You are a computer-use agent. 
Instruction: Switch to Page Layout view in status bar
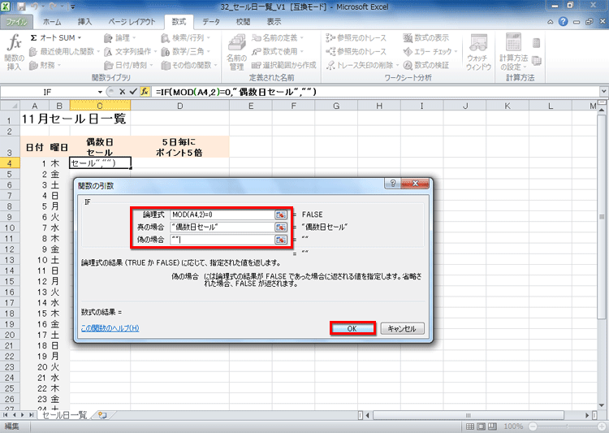coord(482,427)
